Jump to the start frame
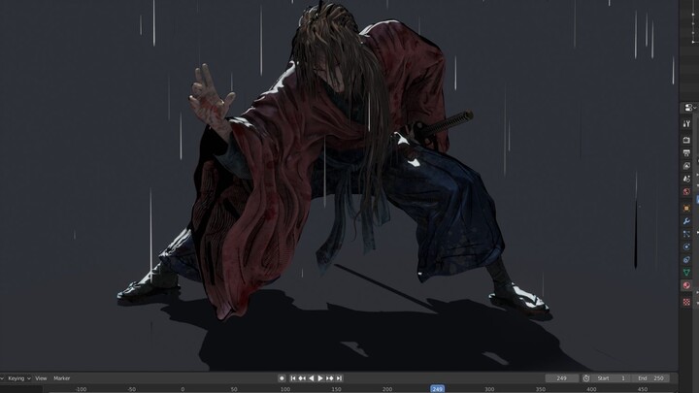 293,378
